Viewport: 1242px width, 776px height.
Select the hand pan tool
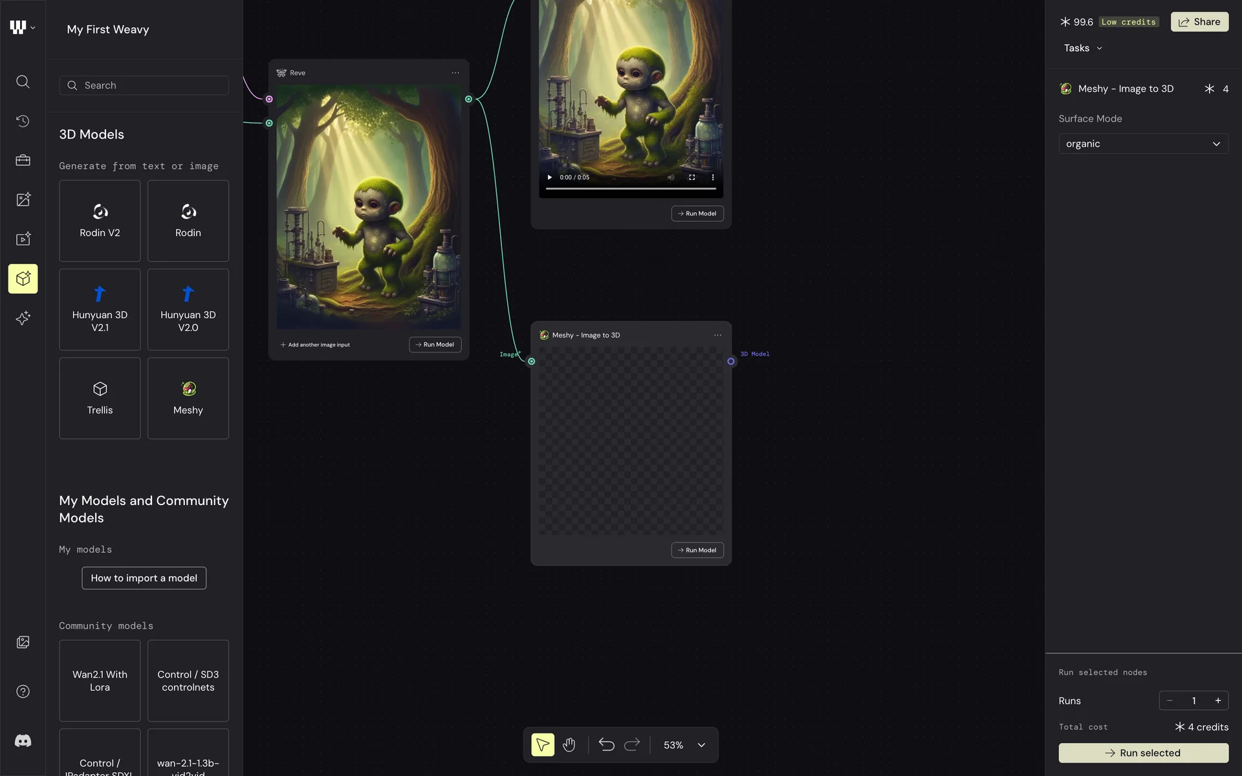(x=569, y=745)
